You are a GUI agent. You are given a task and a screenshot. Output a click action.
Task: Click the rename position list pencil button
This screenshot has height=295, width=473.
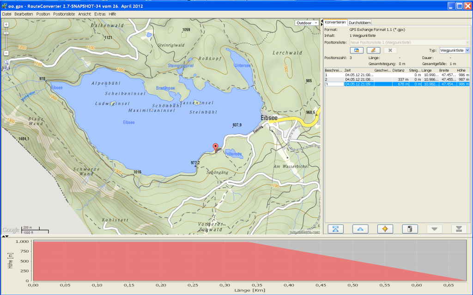click(373, 50)
